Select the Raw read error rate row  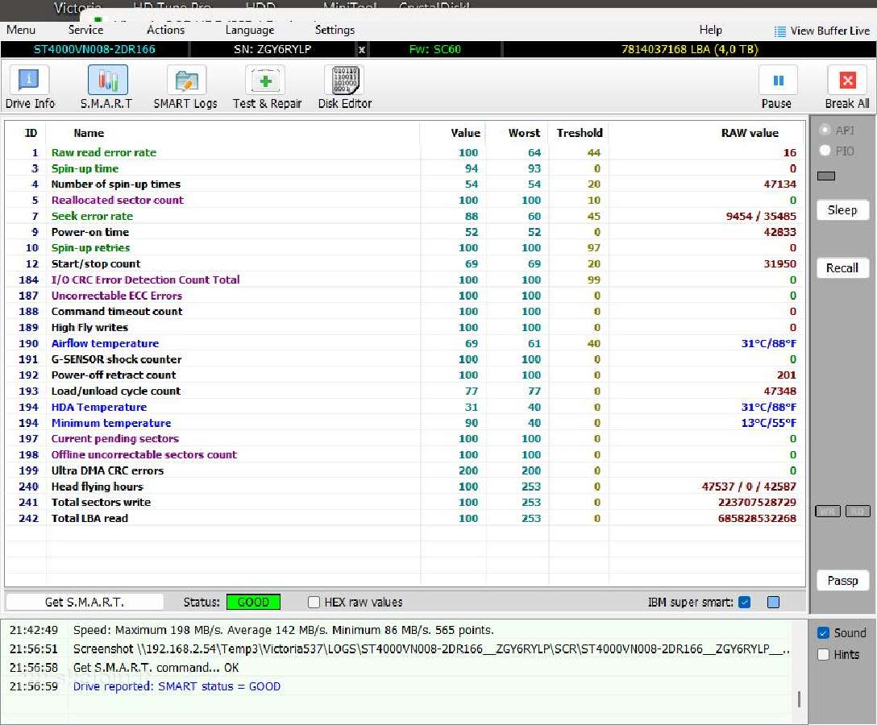(x=405, y=152)
